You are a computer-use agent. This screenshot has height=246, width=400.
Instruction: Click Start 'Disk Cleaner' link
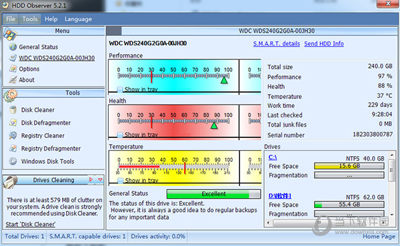click(x=31, y=224)
